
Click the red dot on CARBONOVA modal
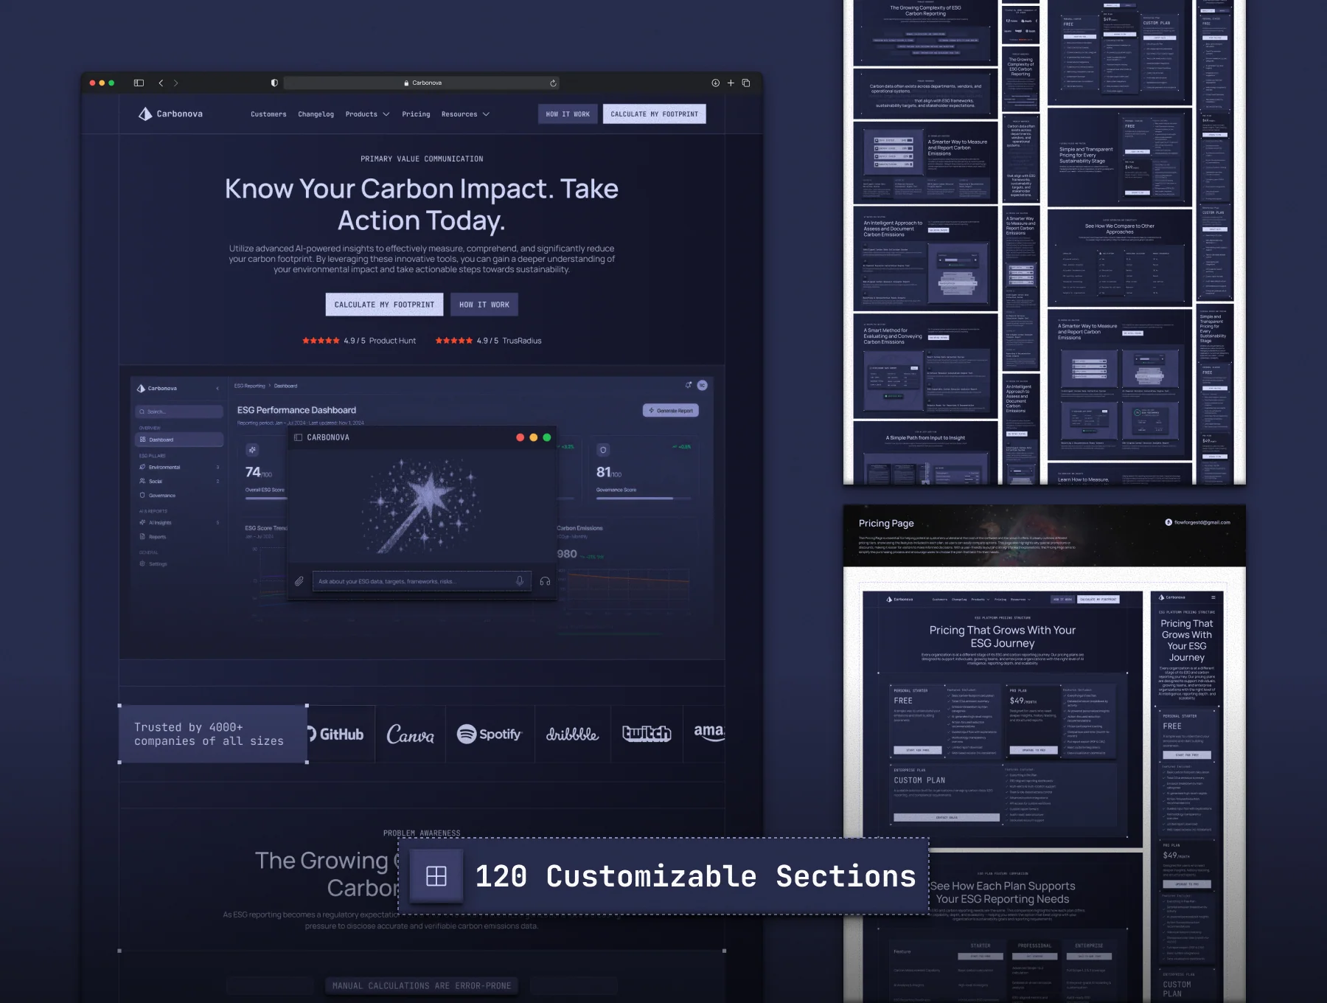coord(520,437)
